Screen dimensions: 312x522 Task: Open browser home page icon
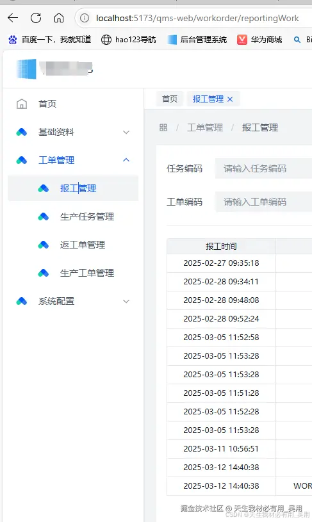point(58,18)
